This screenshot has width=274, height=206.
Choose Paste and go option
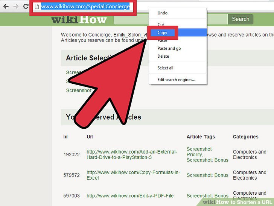[169, 48]
